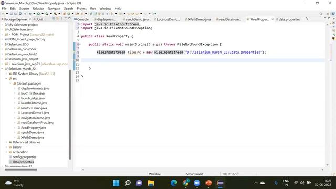Open PowerPoint from the taskbar

(208, 183)
